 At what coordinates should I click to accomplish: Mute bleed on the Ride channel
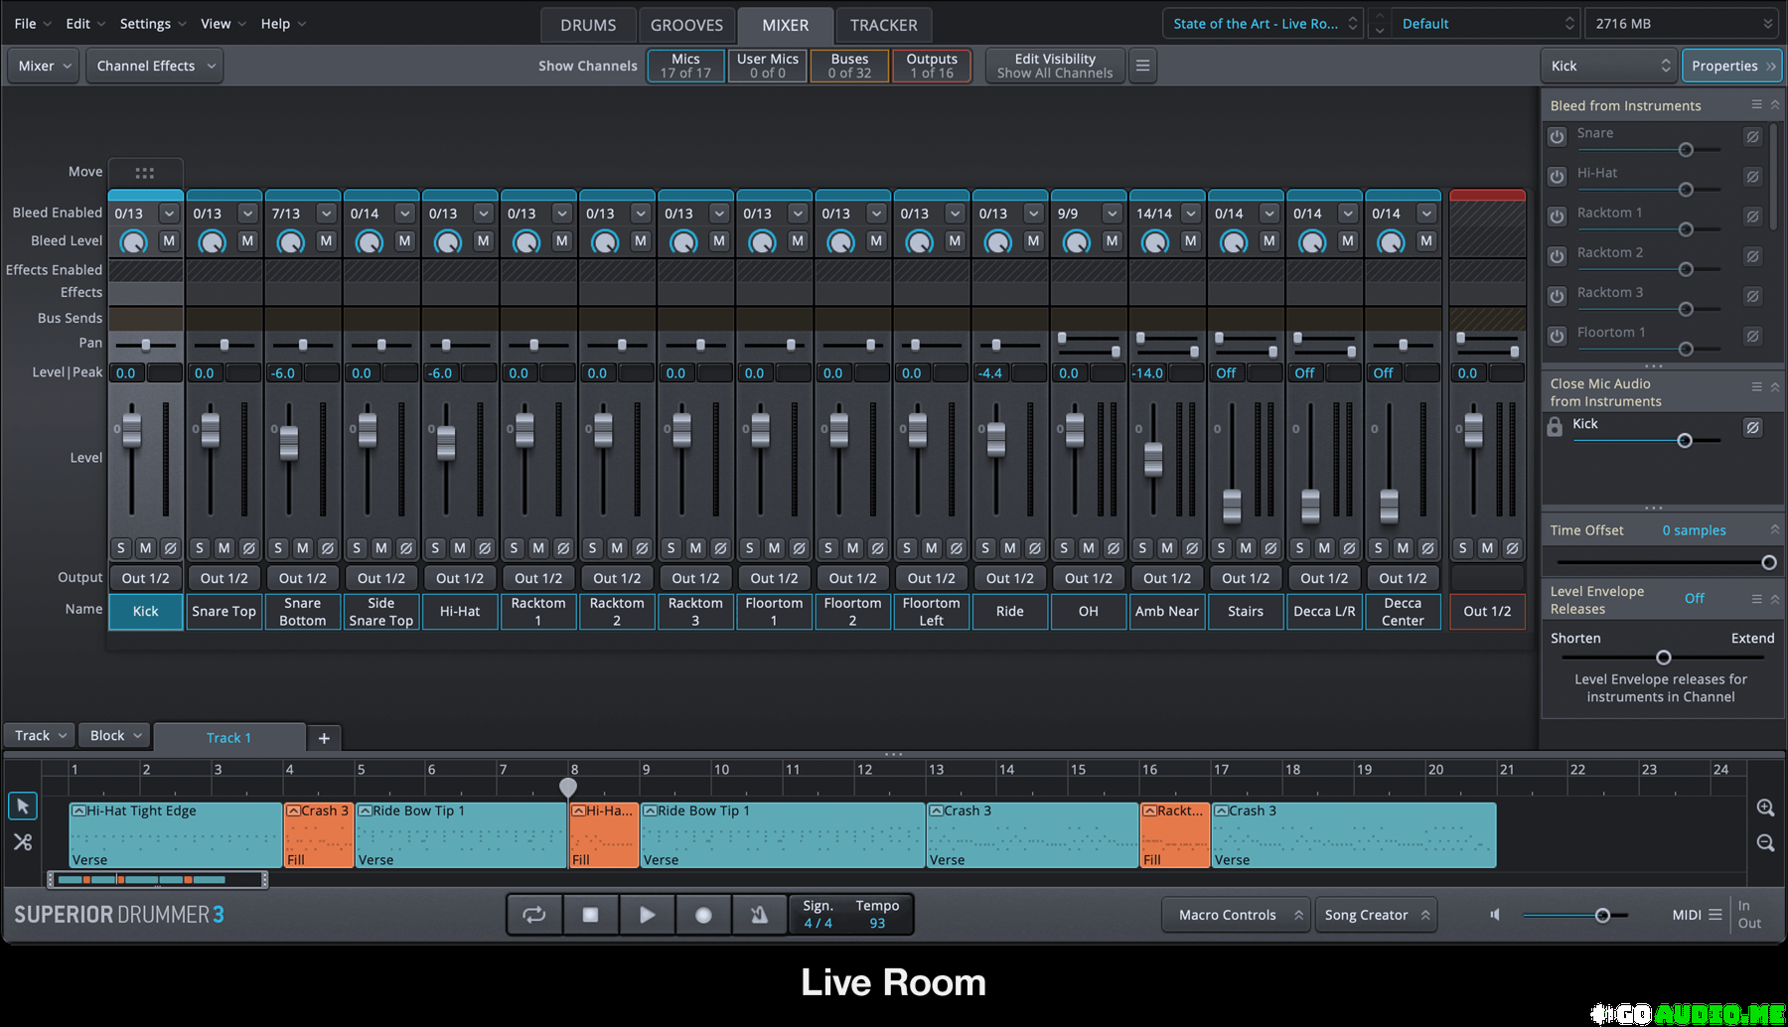pyautogui.click(x=1033, y=240)
